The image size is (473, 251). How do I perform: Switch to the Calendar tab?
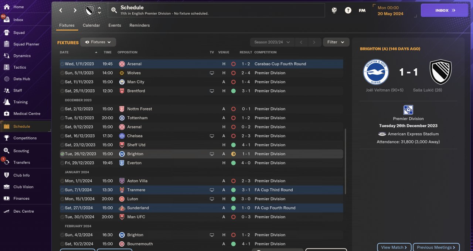point(91,25)
